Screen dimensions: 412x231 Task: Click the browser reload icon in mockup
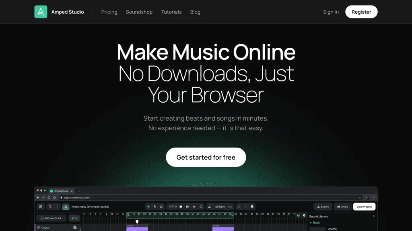pos(49,198)
